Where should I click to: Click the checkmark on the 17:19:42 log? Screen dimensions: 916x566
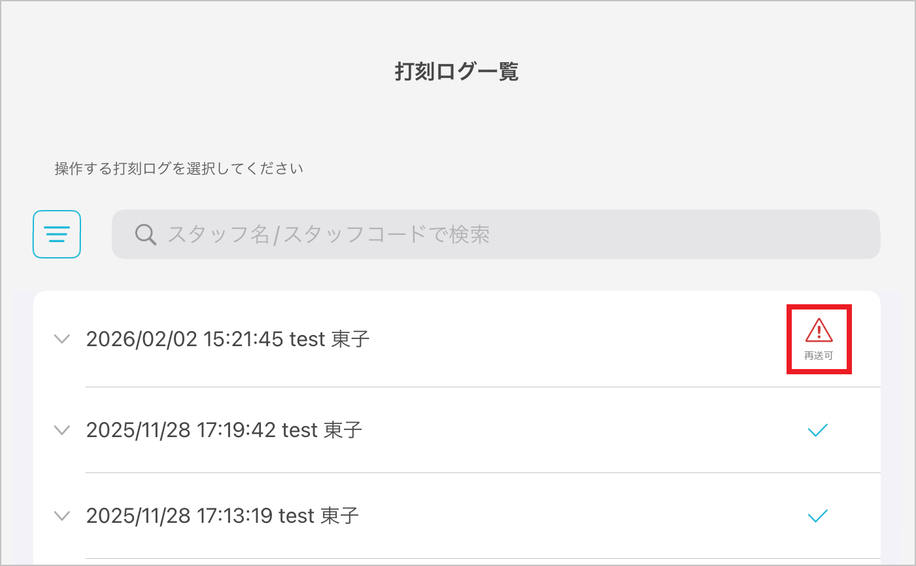(818, 430)
